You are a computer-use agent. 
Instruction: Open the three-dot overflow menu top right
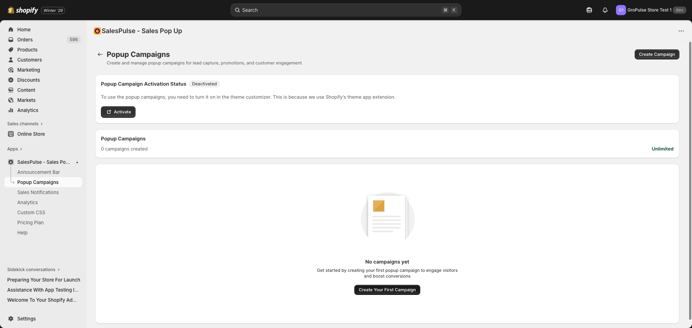tap(681, 31)
